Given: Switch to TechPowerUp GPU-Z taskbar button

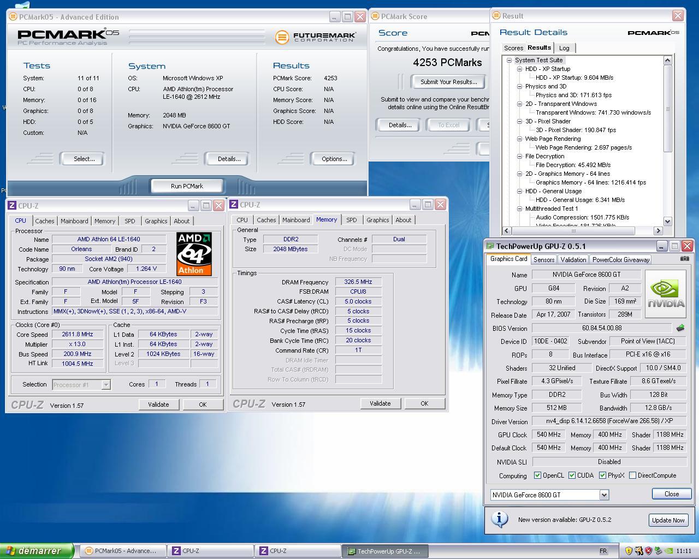Looking at the screenshot, I should [x=386, y=551].
